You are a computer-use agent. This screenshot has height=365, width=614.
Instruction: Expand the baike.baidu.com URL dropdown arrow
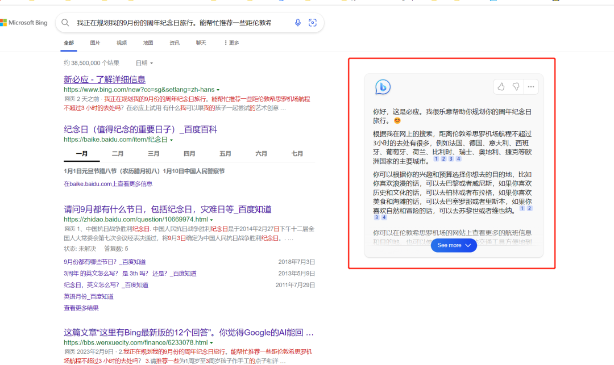point(172,140)
